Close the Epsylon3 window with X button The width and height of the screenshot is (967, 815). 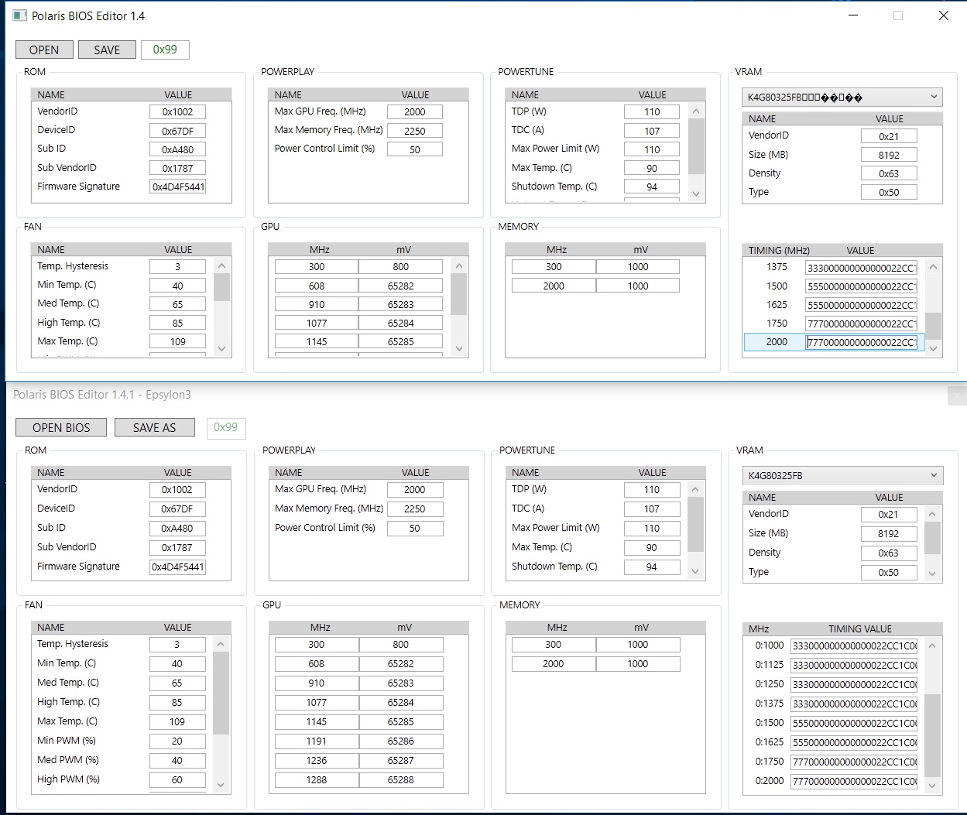(x=957, y=395)
